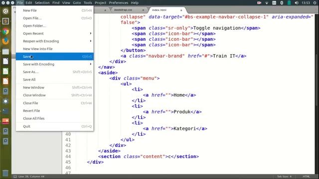Click the closing </aside> tag line
The image size is (319, 179).
pyautogui.click(x=109, y=151)
